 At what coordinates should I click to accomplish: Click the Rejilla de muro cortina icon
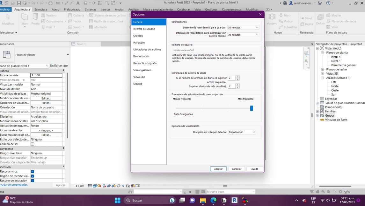pos(91,21)
